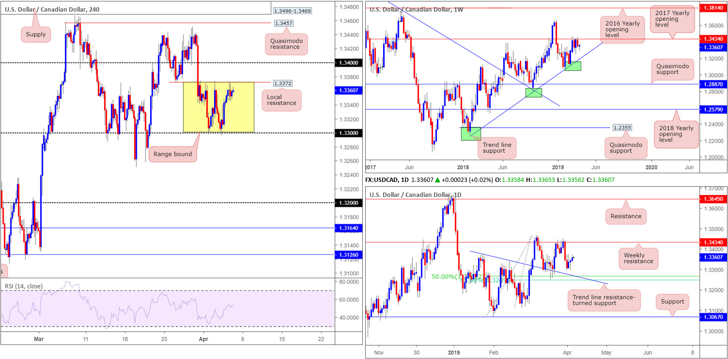Screen dimensions: 728x359
Task: Select the 1.38140 price label on the weekly chart
Action: pos(713,8)
